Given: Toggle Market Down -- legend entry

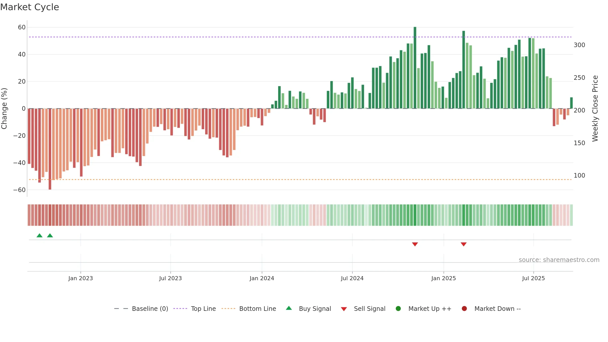Looking at the screenshot, I should click(x=491, y=309).
